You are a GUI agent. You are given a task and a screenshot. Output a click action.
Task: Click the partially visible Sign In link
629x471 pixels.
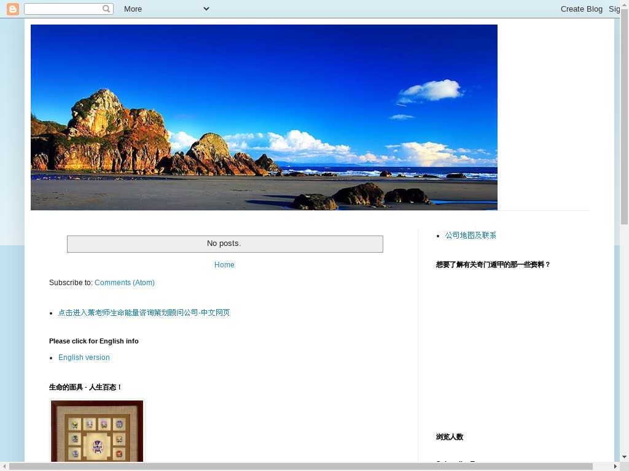(x=614, y=9)
